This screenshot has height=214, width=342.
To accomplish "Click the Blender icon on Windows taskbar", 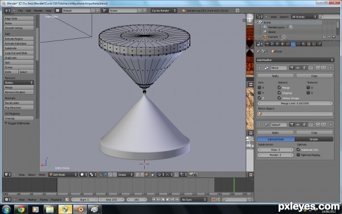I will point(80,209).
